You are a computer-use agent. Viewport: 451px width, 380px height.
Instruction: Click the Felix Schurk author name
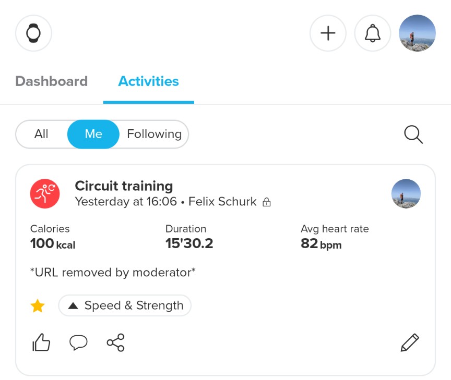(222, 201)
